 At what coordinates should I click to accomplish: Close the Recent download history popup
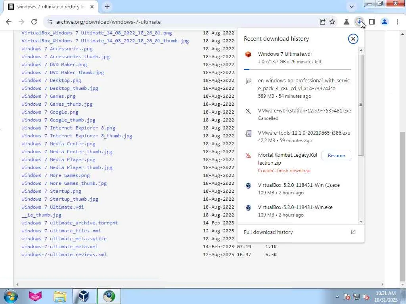[x=353, y=39]
